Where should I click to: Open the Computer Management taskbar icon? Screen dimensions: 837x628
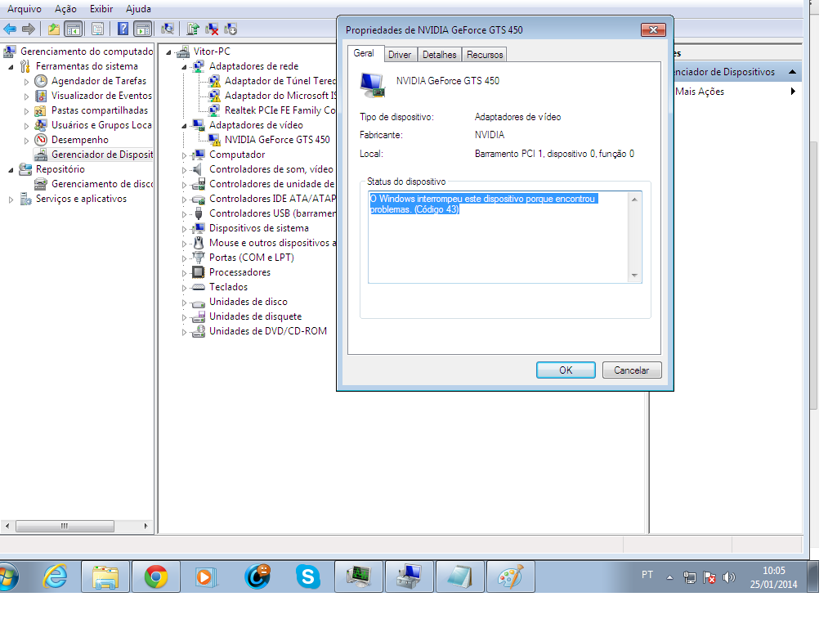point(410,576)
